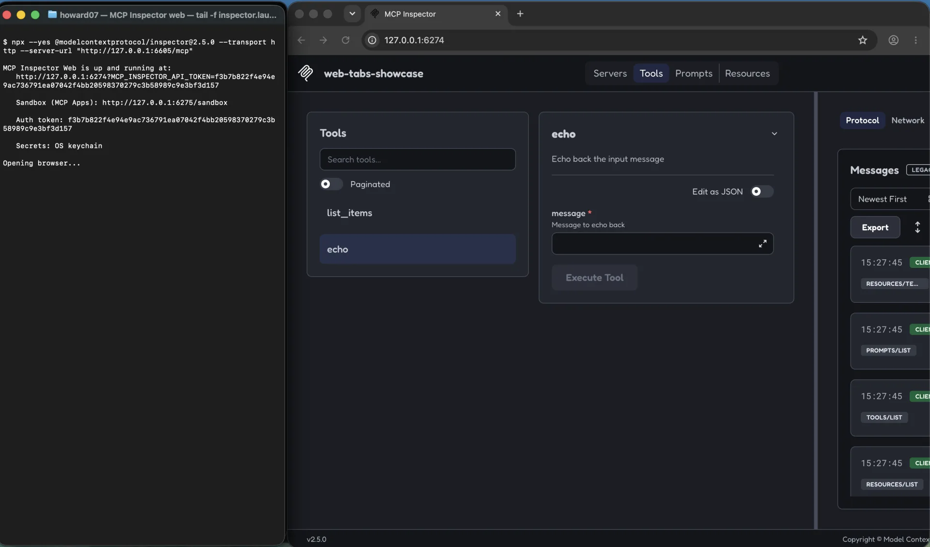
Task: Open the Prompts tab
Action: pyautogui.click(x=694, y=73)
